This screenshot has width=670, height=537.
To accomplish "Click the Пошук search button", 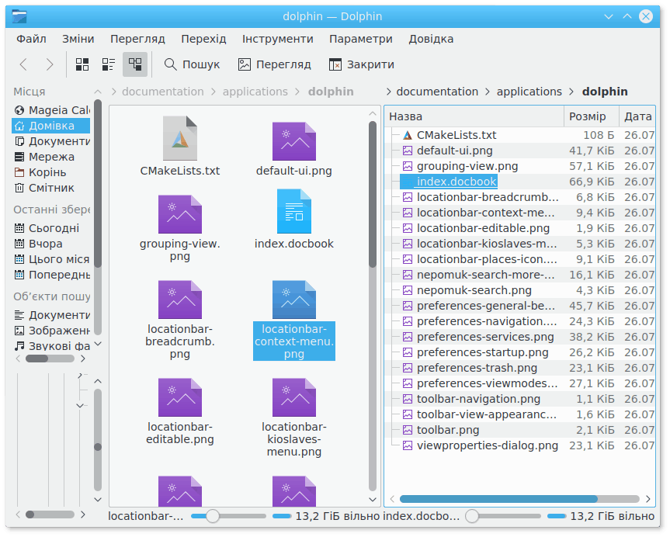I will (x=192, y=64).
